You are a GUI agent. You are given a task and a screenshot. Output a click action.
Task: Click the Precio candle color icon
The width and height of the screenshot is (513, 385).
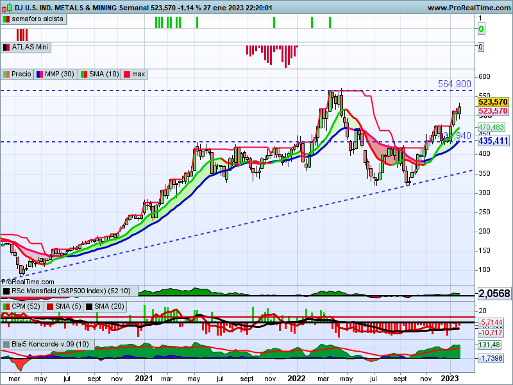pos(6,74)
